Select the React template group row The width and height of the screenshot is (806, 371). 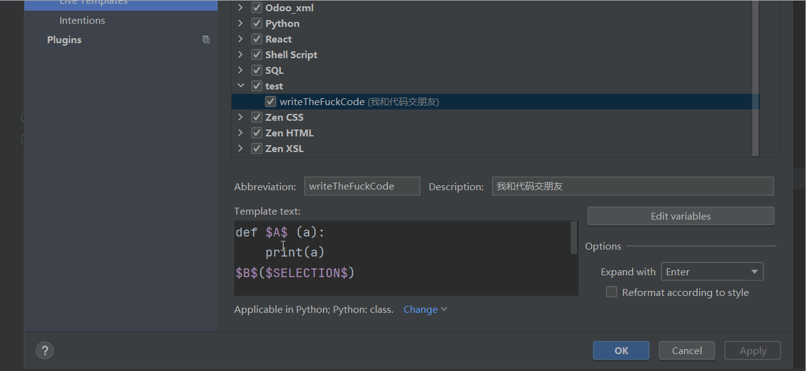pos(494,39)
